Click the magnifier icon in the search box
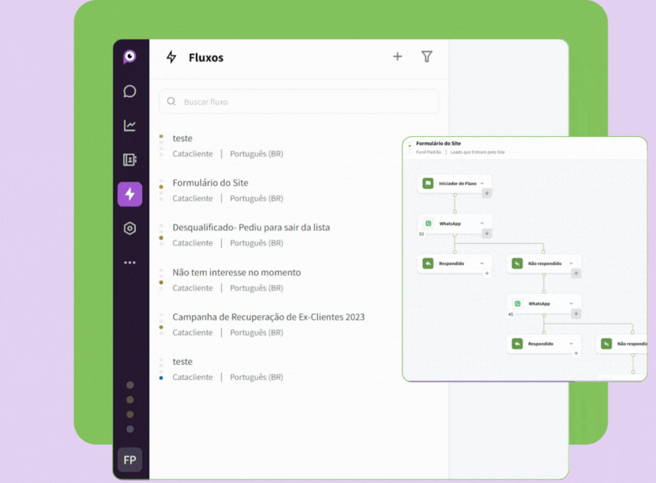 pyautogui.click(x=171, y=102)
